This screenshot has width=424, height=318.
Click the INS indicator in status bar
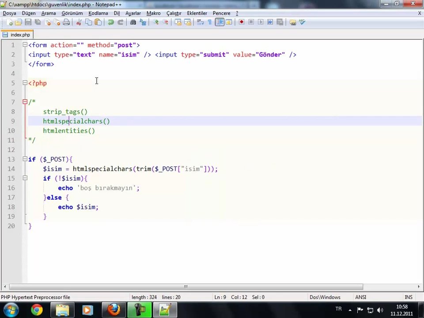pos(408,297)
